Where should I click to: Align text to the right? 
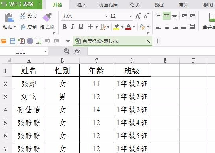pyautogui.click(x=176, y=27)
